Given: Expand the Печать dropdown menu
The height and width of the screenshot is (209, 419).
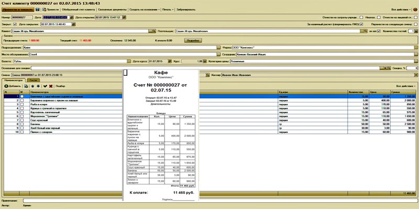Looking at the screenshot, I should [x=167, y=9].
